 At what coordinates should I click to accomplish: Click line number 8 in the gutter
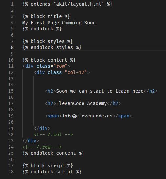click(x=12, y=47)
